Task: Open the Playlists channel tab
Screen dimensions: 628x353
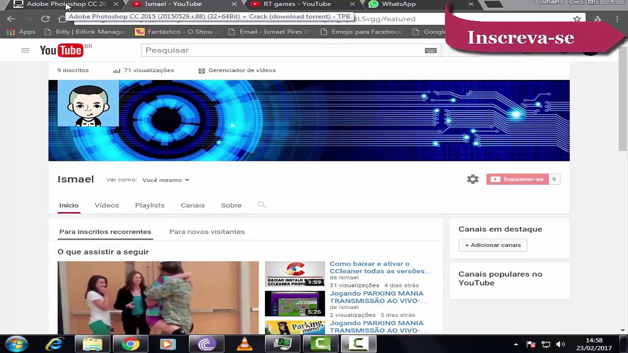Action: (150, 205)
